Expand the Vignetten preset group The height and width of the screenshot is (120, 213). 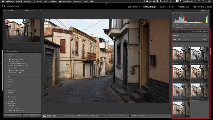(7, 92)
